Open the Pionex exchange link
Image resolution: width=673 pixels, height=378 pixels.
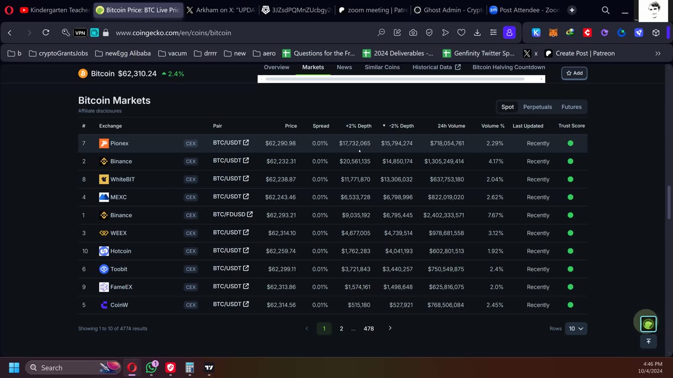[x=119, y=143]
